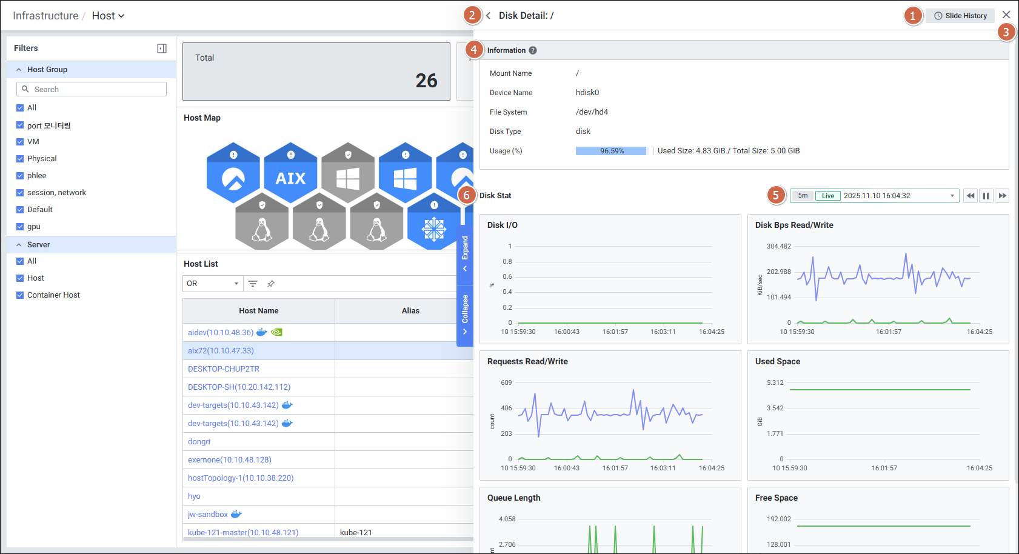
Task: Rewind the disk stat time range
Action: coord(971,196)
